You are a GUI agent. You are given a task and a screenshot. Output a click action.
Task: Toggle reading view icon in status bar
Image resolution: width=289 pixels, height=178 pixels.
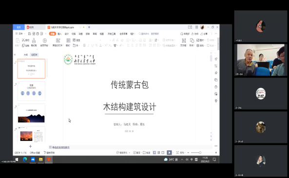click(163, 153)
